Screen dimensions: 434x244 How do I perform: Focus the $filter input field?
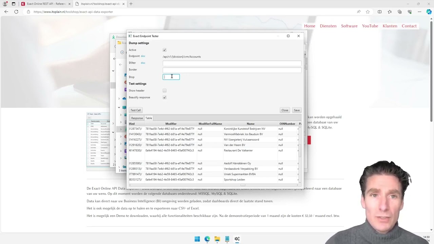[232, 63]
